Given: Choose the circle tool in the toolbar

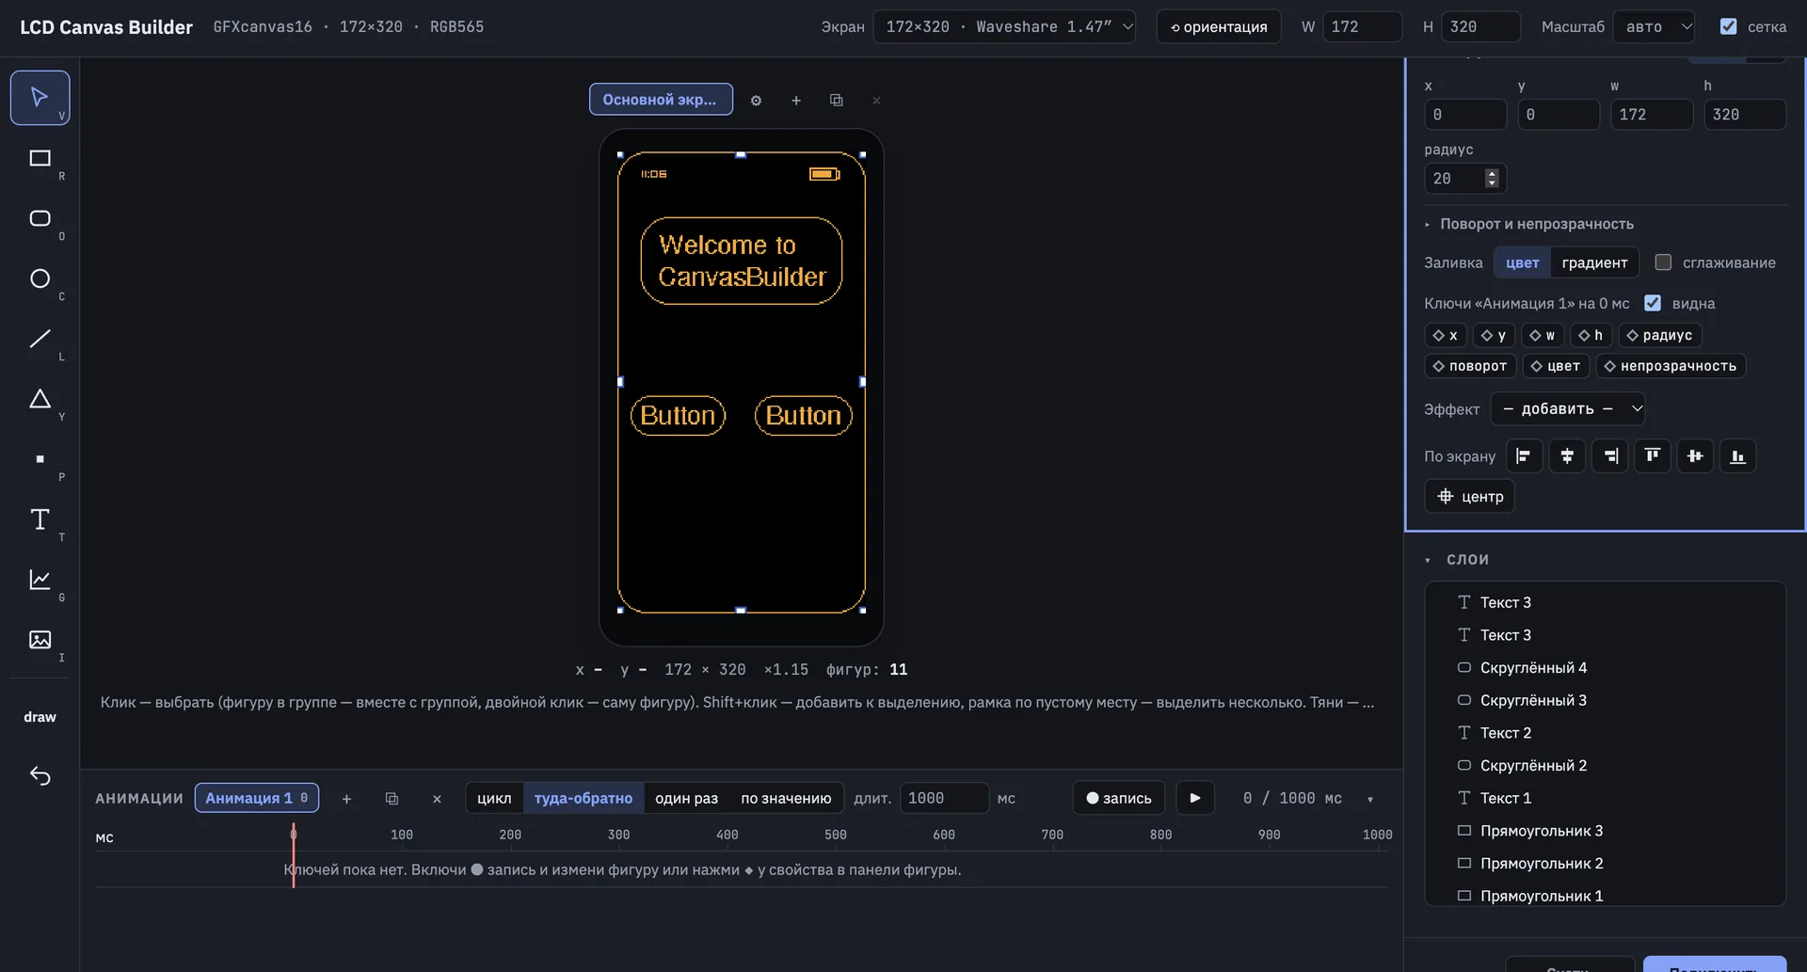Looking at the screenshot, I should coord(40,279).
